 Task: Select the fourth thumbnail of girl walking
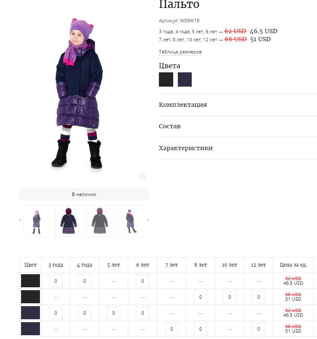tap(131, 221)
